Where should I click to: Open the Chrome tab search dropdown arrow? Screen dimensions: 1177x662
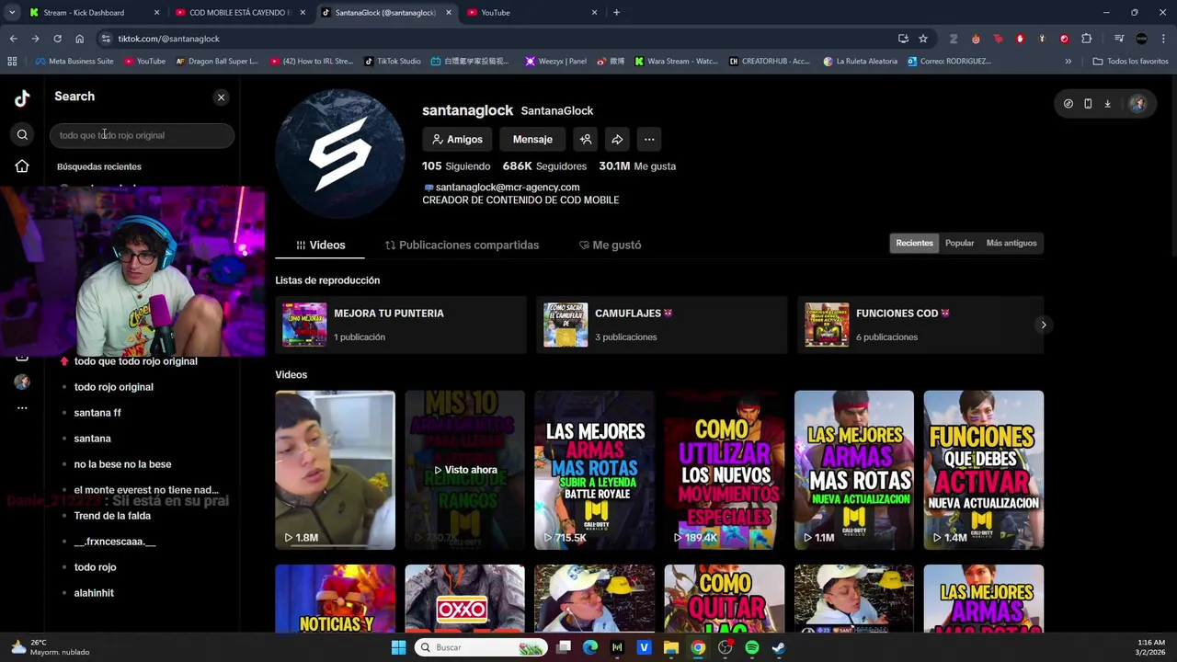tap(12, 13)
